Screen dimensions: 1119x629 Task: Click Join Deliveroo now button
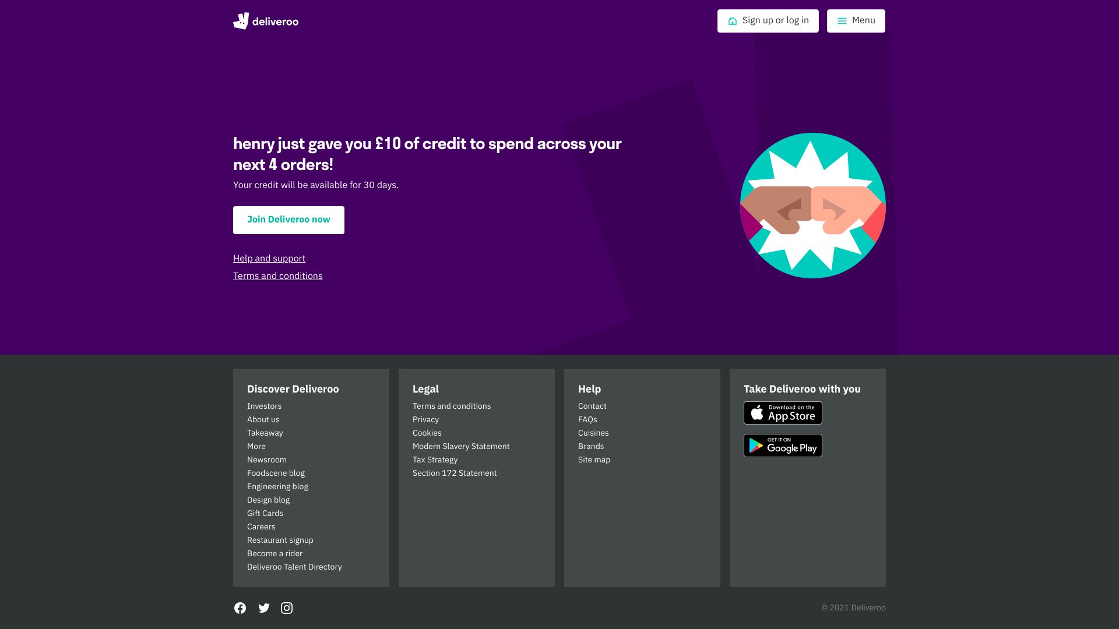288,220
